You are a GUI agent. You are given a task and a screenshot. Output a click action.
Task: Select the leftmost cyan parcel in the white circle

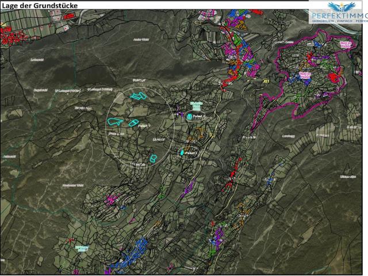(114, 121)
